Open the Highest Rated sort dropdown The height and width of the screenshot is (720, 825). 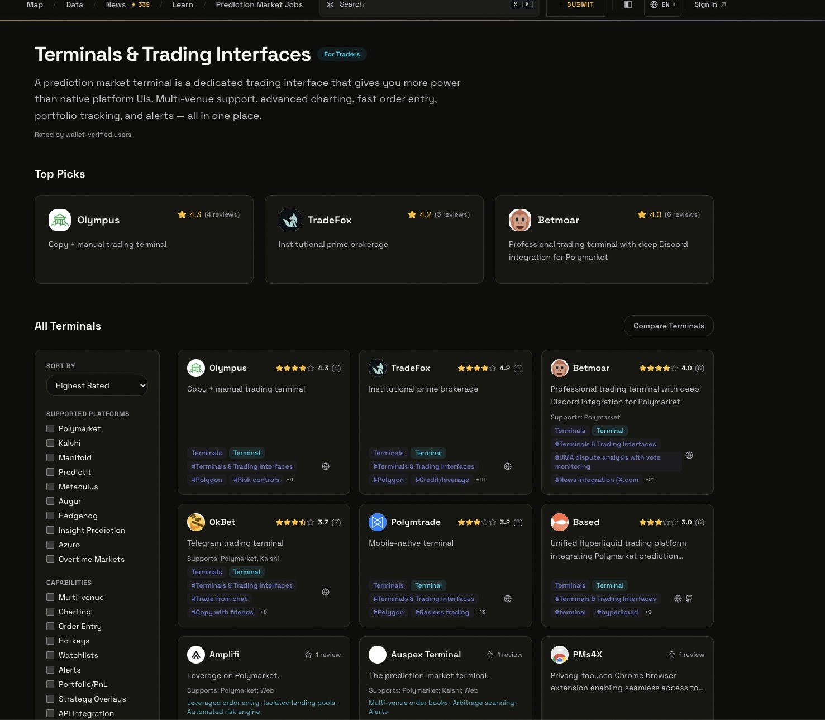(97, 385)
